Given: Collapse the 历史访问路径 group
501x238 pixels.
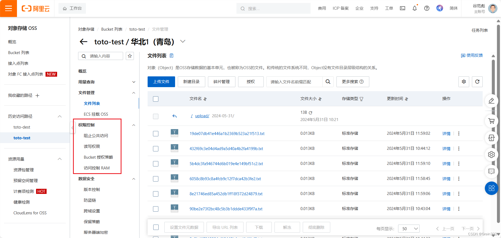Looking at the screenshot, I should coord(60,116).
